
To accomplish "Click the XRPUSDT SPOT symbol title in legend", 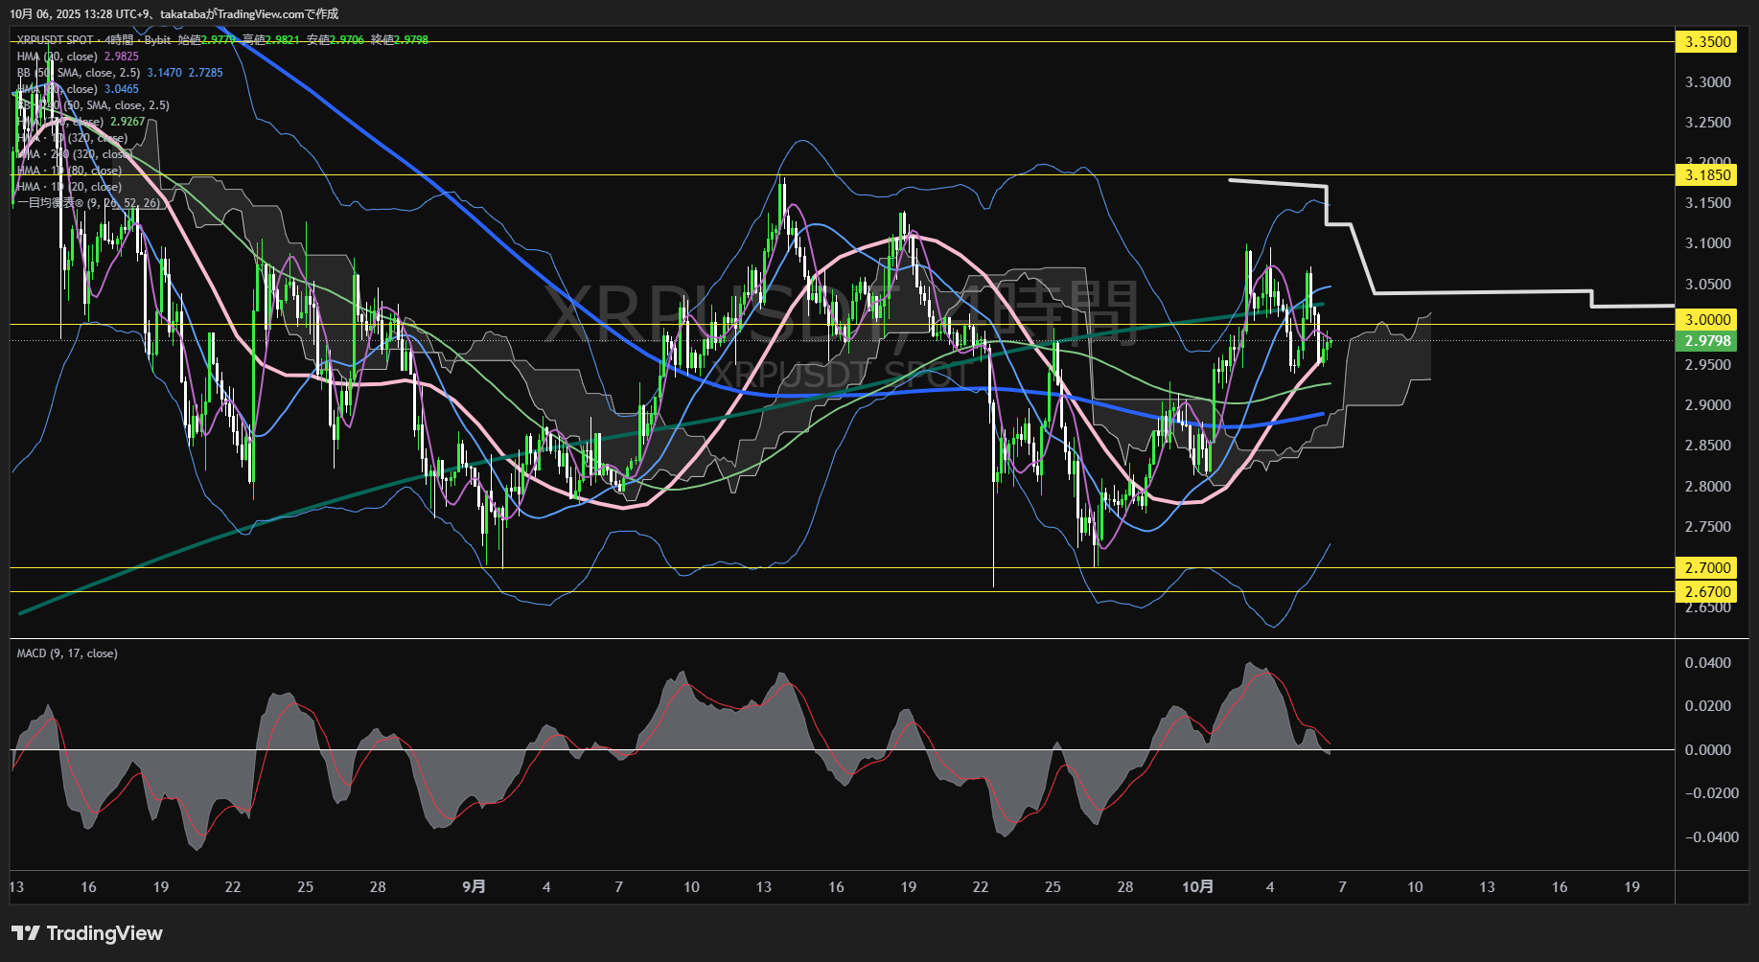I will [55, 40].
